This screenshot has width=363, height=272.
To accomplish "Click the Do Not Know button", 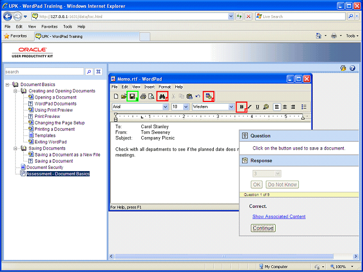I will (x=282, y=185).
